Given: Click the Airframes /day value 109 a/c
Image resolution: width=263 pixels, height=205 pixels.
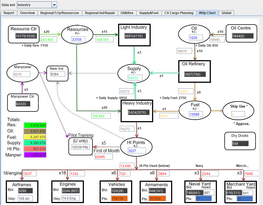Looking at the screenshot, I should click(25, 198).
